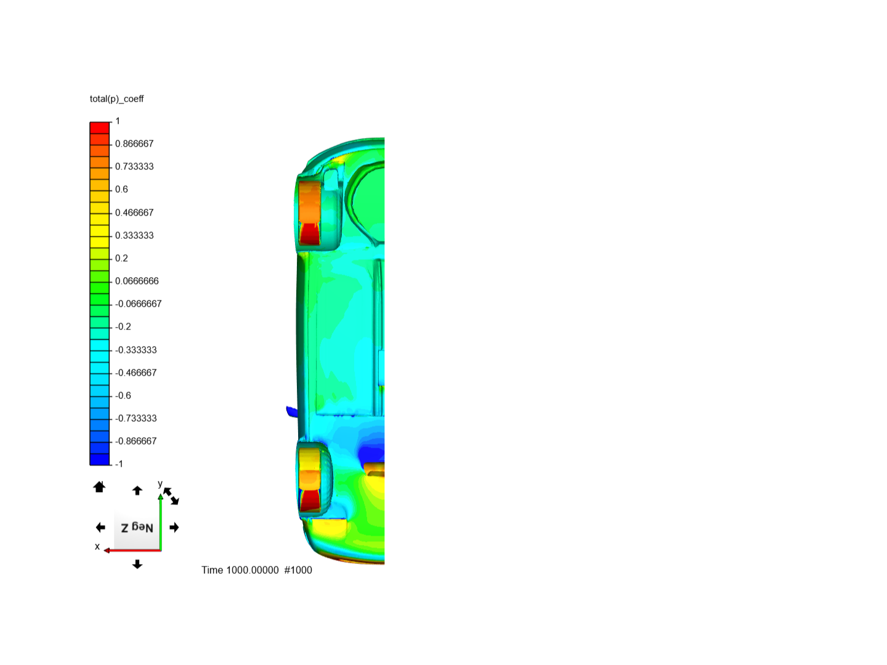The image size is (887, 665).
Task: Click the red x axis arrow
Action: point(132,550)
